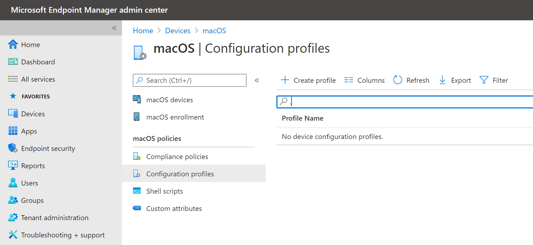
Task: Click the macOS enrollment icon
Action: pos(137,116)
